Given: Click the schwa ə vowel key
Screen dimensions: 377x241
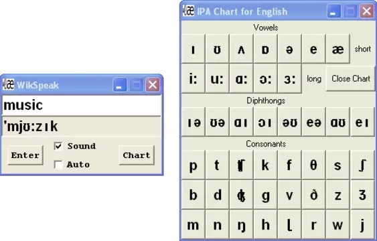Looking at the screenshot, I should pyautogui.click(x=289, y=49).
